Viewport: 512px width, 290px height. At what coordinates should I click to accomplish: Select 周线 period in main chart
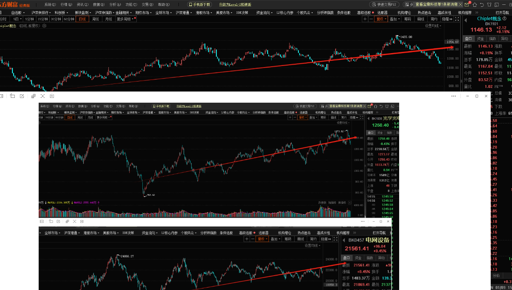96,19
